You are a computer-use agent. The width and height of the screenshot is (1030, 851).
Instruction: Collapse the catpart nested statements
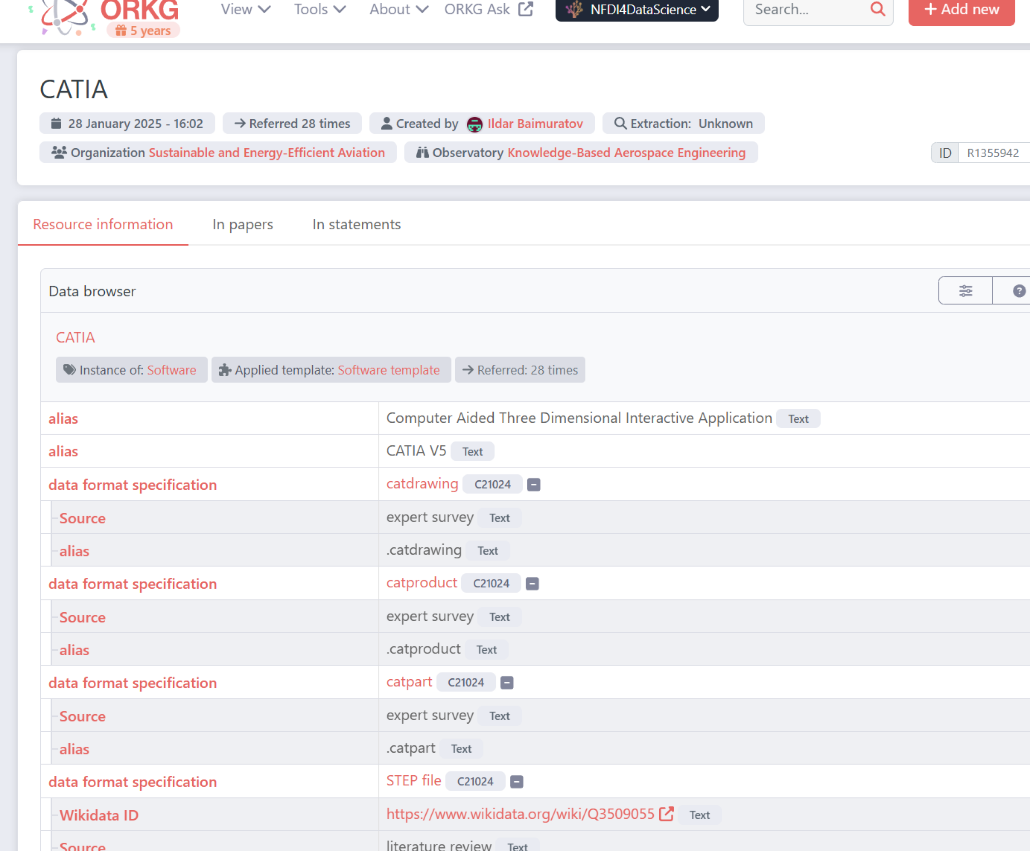[507, 683]
